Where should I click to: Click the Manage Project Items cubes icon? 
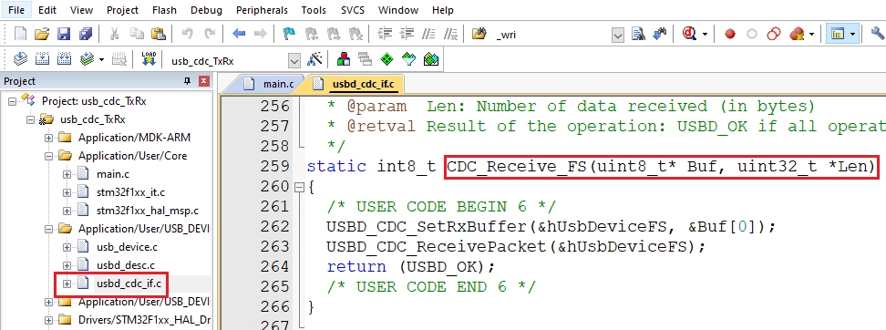[343, 59]
